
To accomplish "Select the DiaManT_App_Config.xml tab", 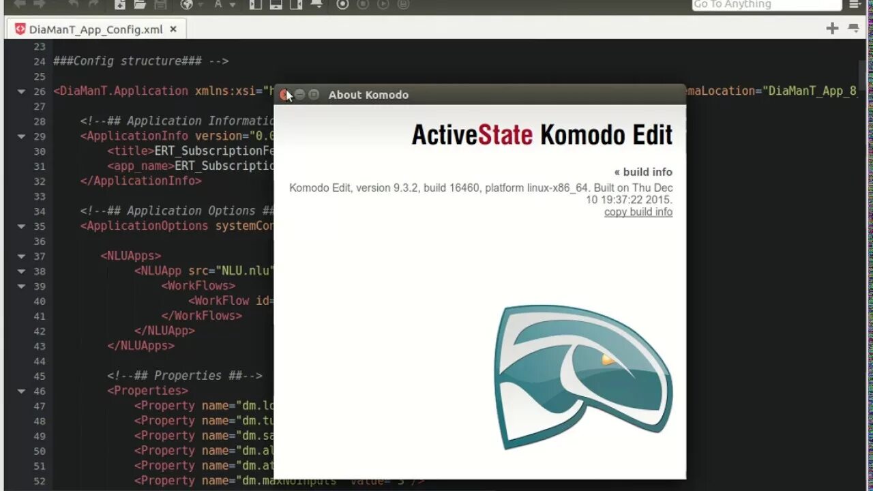I will (x=96, y=29).
